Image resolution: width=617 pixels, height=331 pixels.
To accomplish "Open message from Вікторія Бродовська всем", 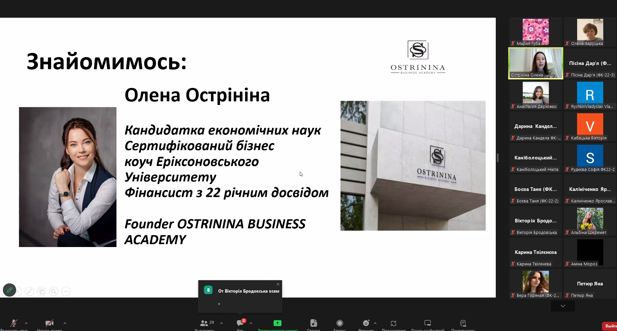I will pos(240,296).
